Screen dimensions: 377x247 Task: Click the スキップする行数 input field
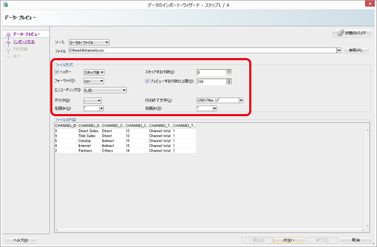point(211,72)
